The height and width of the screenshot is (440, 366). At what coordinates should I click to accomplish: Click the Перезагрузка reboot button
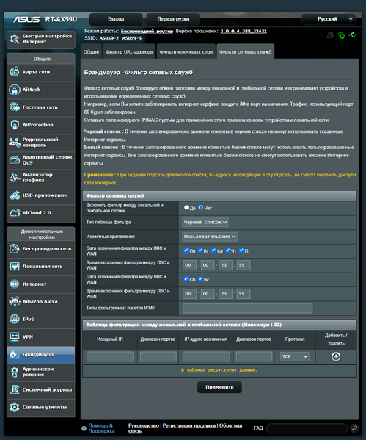click(173, 19)
